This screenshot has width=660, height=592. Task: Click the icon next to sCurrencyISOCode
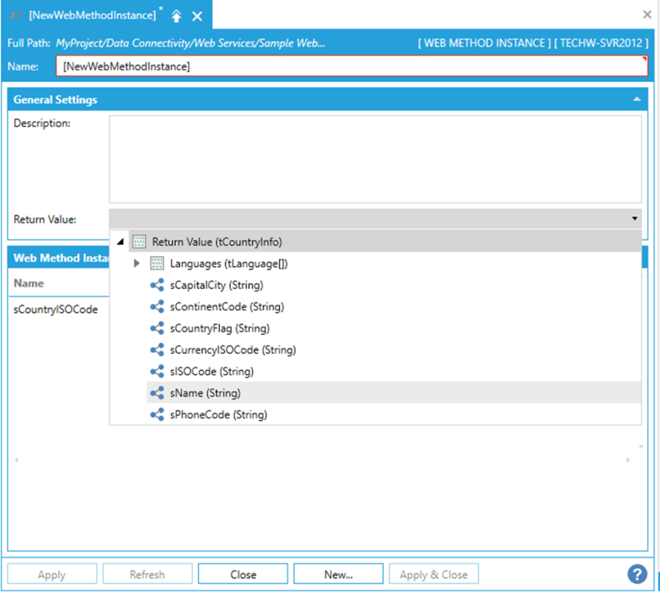tap(157, 349)
